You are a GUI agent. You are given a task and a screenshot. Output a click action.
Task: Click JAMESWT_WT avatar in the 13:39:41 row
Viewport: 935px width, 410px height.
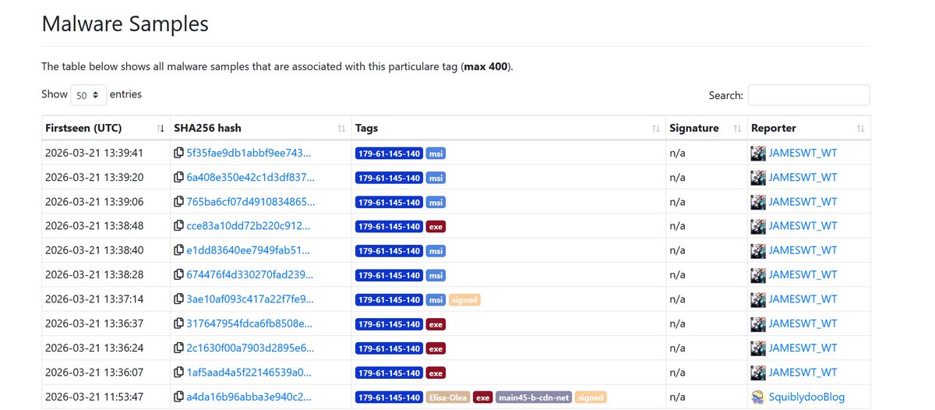coord(758,153)
